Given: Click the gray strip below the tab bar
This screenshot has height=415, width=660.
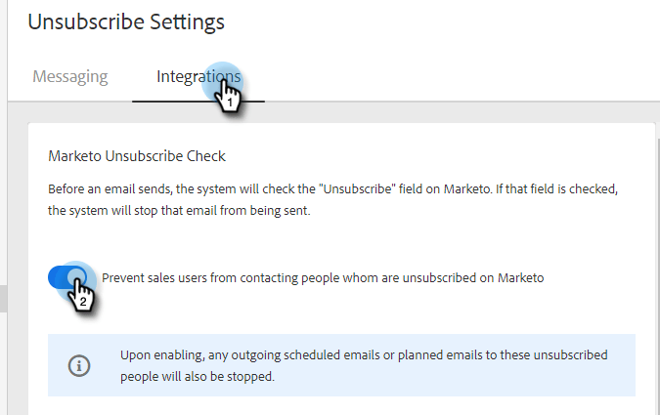Looking at the screenshot, I should [333, 112].
